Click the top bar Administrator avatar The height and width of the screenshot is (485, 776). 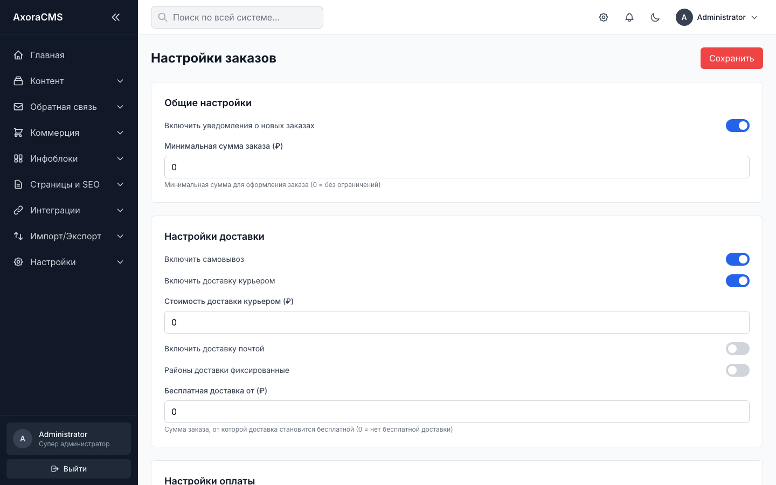[x=684, y=17]
